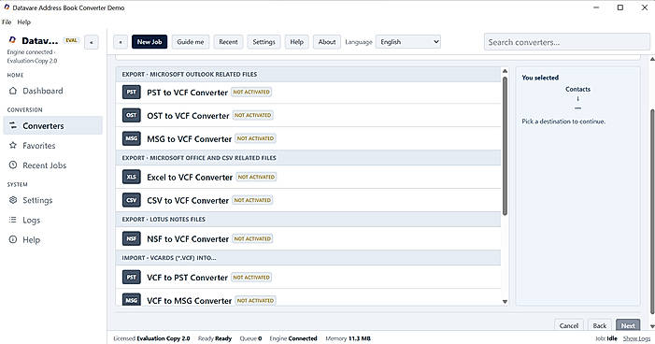
Task: Click the converter list scroll-down arrow
Action: click(x=505, y=301)
